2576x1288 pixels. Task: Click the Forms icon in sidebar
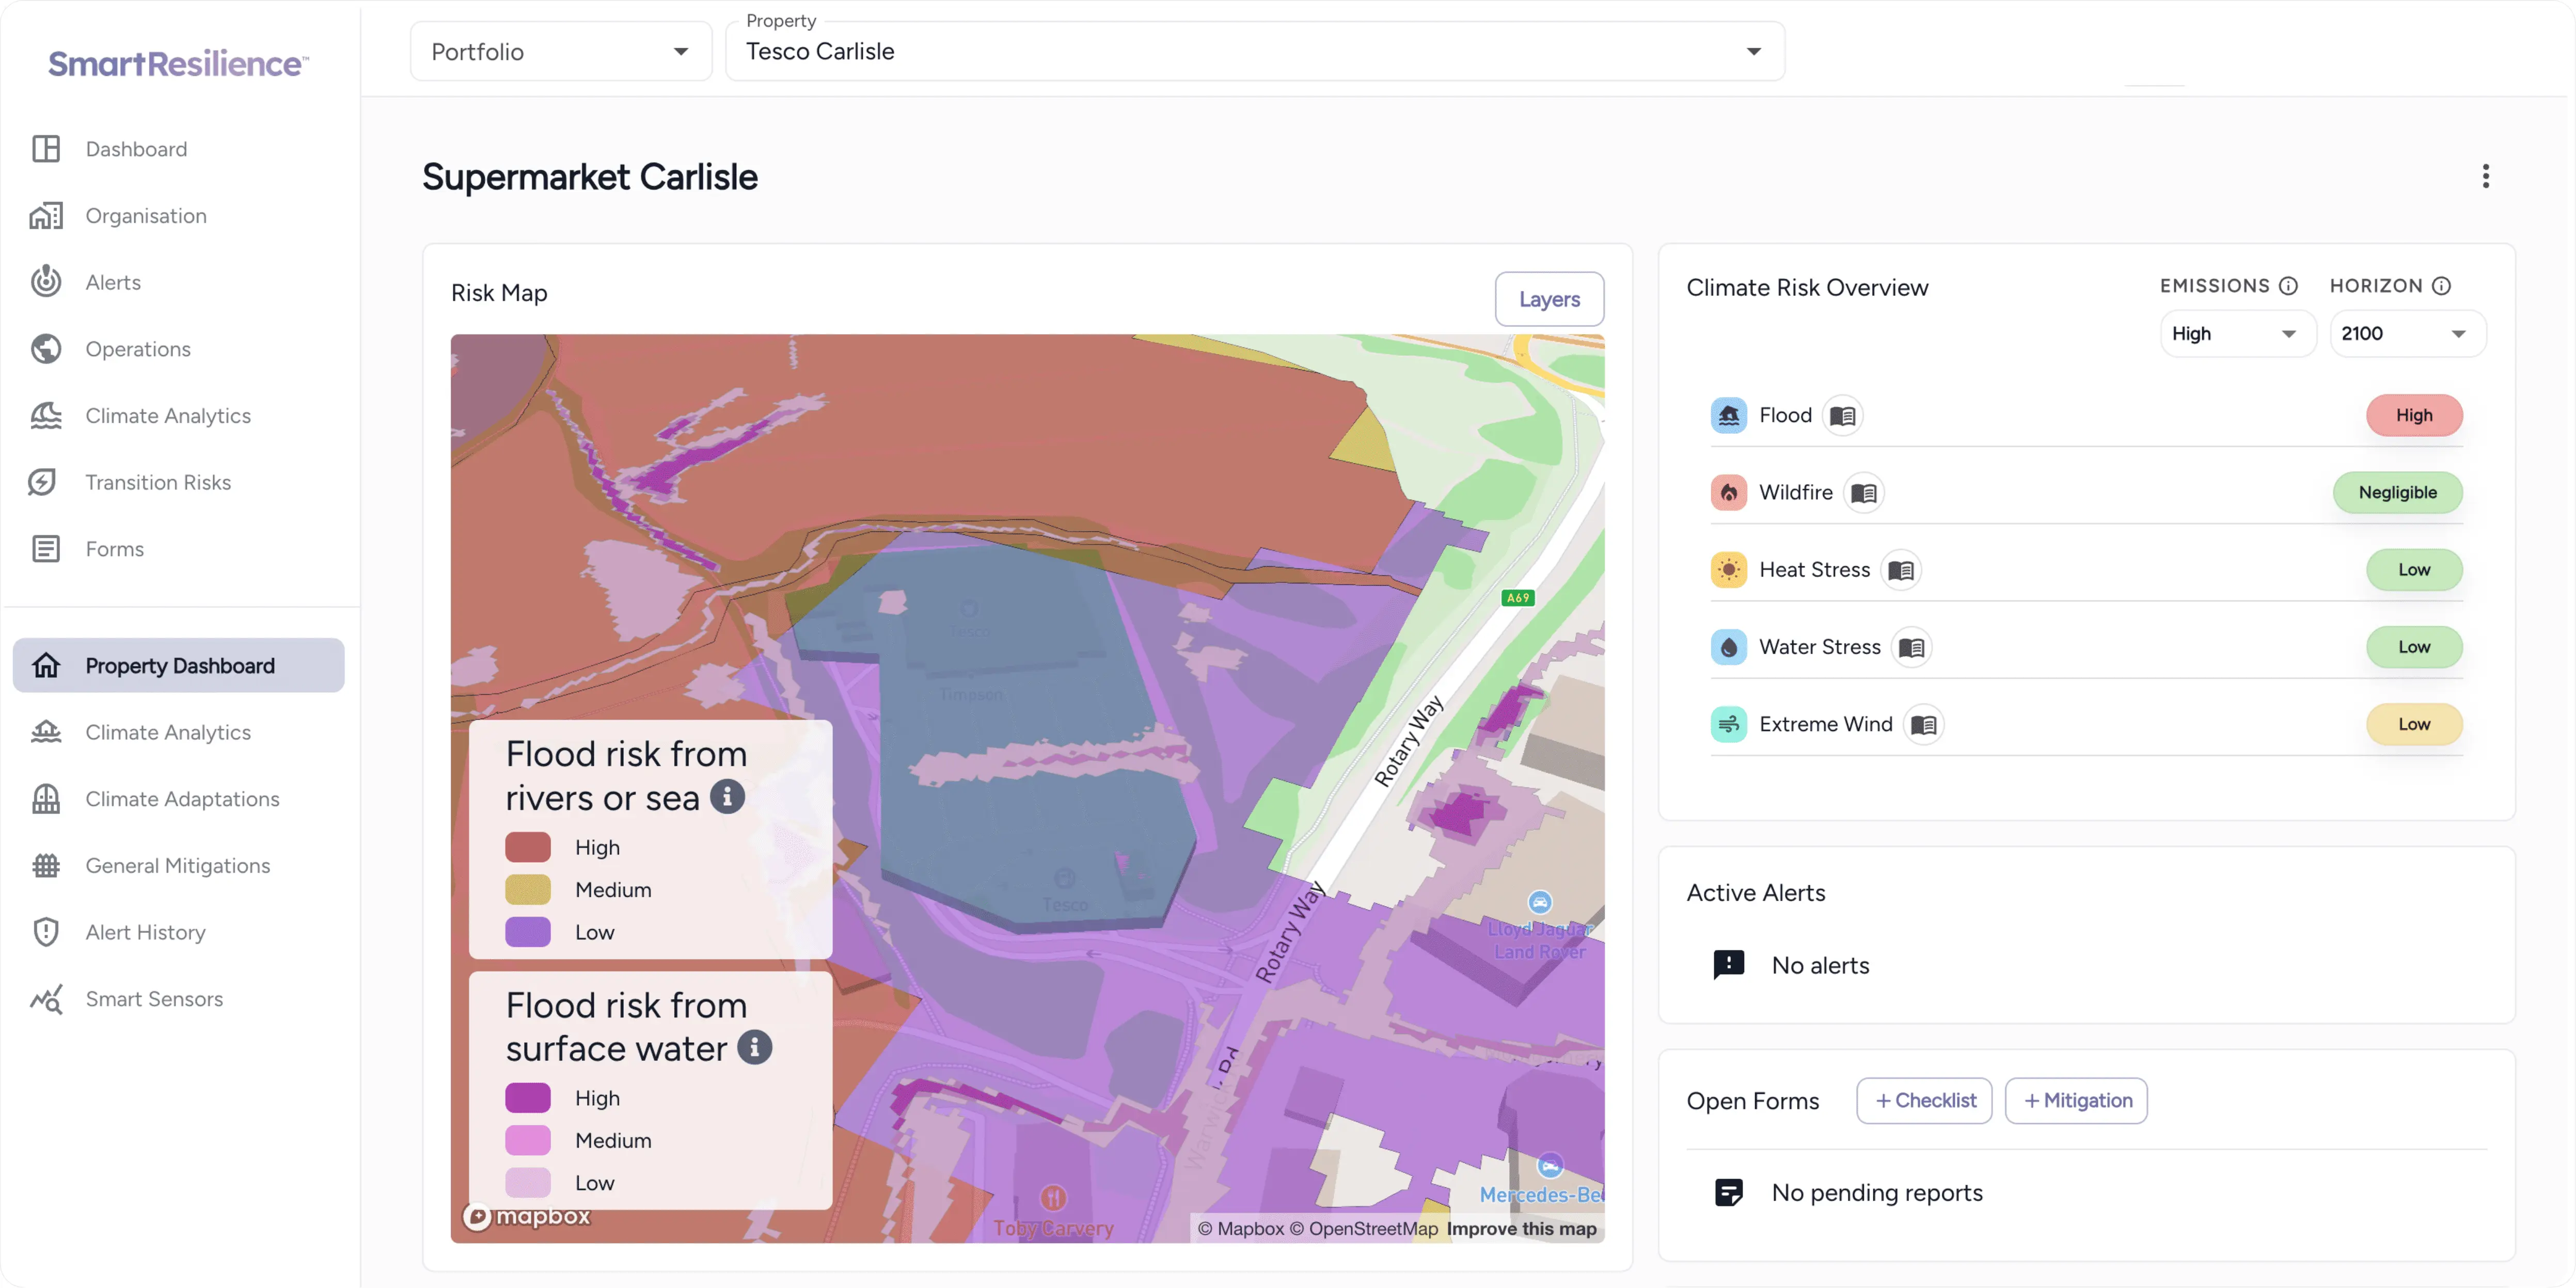point(46,549)
